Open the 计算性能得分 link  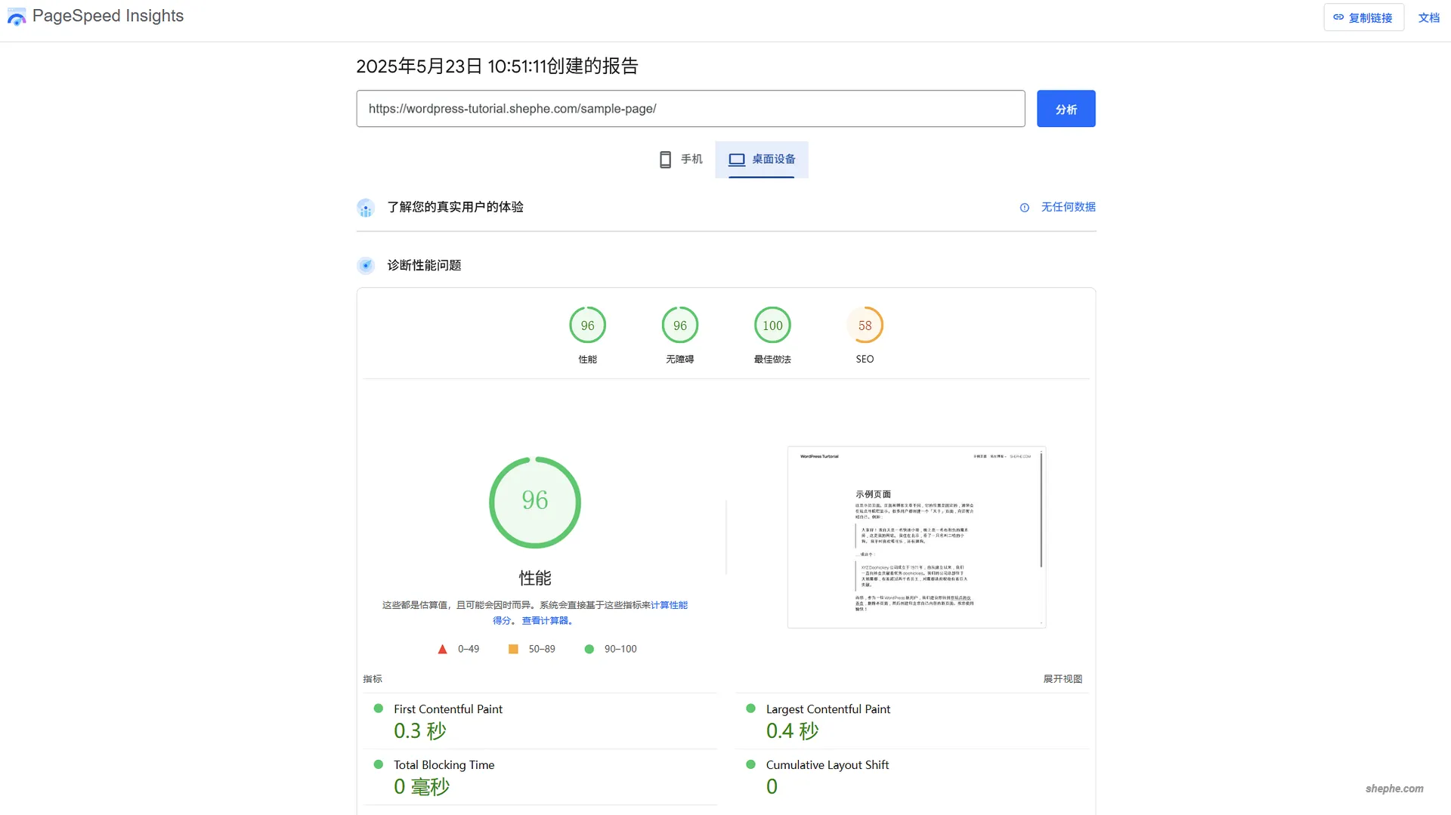point(670,604)
